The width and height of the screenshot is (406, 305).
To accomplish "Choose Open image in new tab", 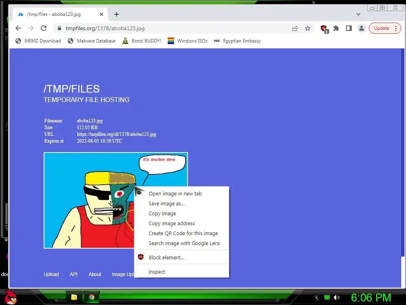I will click(x=182, y=194).
